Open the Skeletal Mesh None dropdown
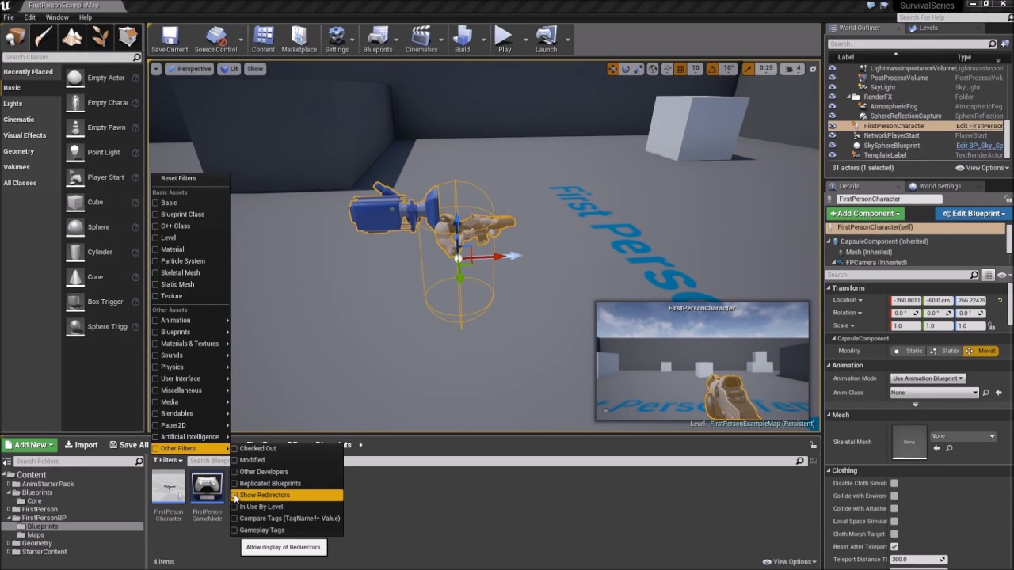This screenshot has width=1014, height=570. 963,436
